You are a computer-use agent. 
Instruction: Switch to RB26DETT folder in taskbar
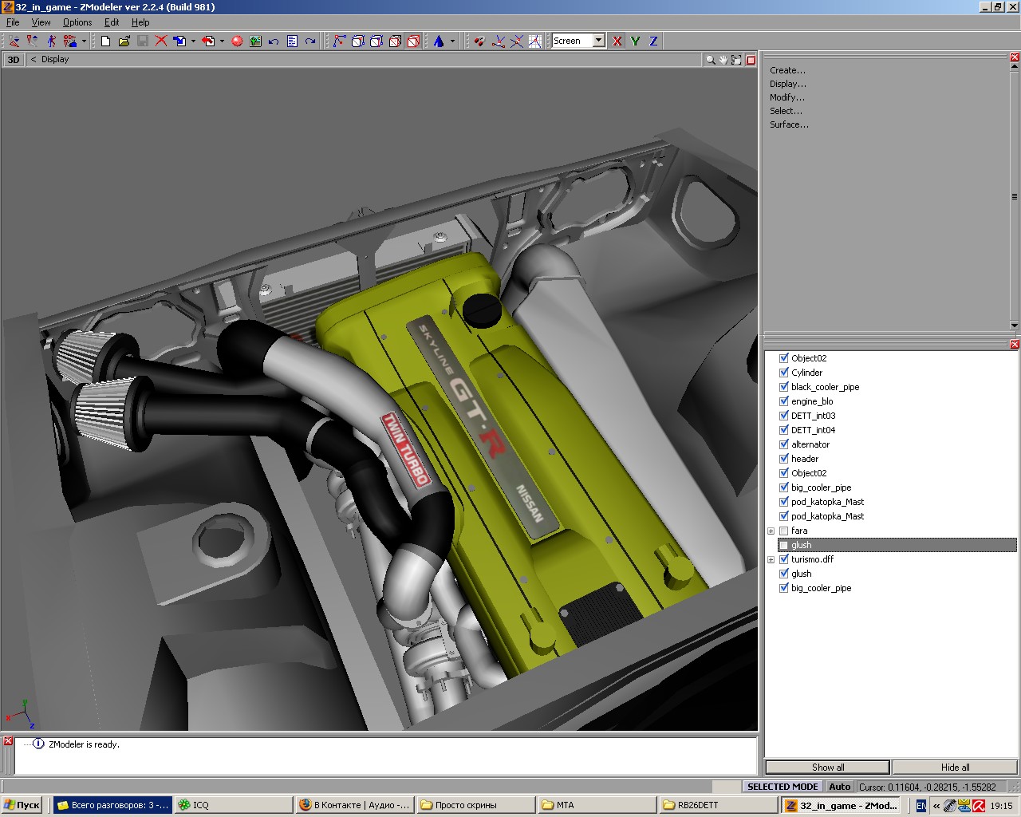tap(719, 805)
